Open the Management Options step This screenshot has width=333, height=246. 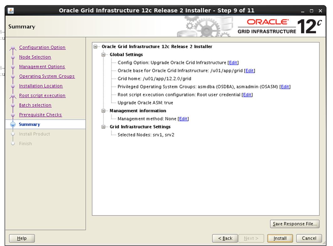click(x=42, y=67)
